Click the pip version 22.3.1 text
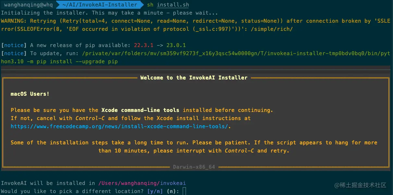This screenshot has height=195, width=393. click(x=144, y=45)
